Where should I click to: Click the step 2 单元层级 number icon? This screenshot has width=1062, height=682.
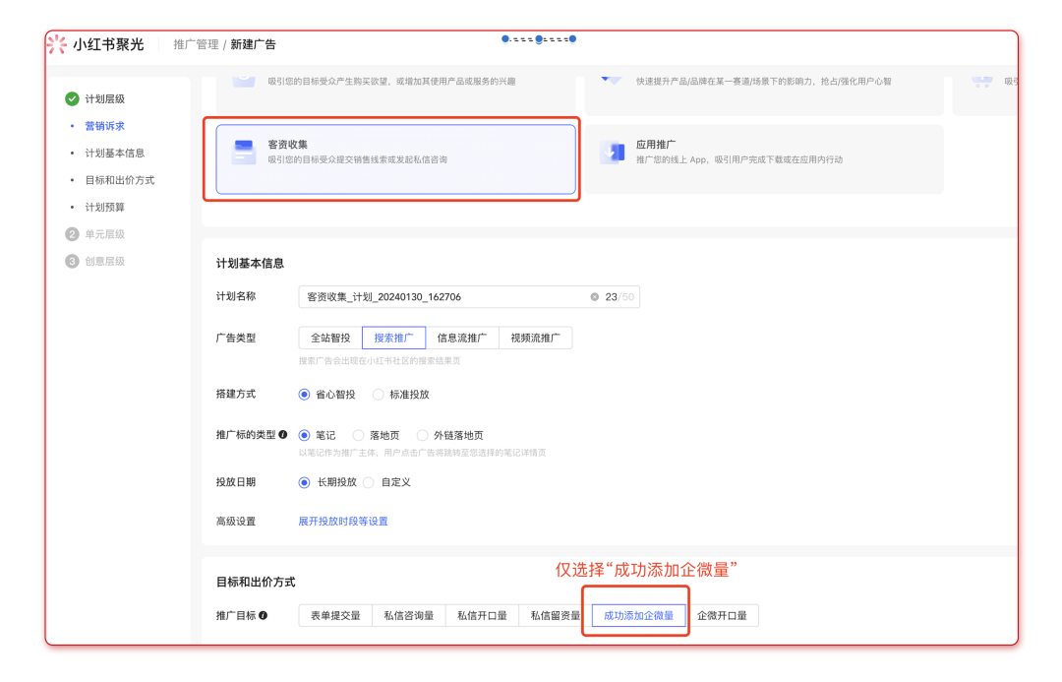[72, 234]
